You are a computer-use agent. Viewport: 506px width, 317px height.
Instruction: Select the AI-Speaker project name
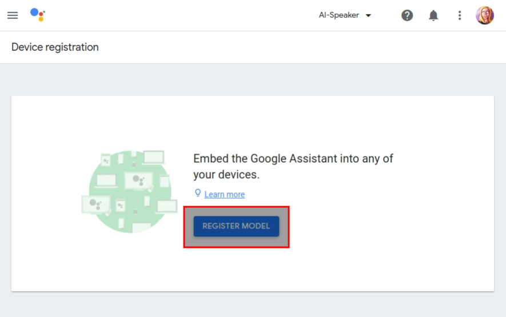click(339, 15)
